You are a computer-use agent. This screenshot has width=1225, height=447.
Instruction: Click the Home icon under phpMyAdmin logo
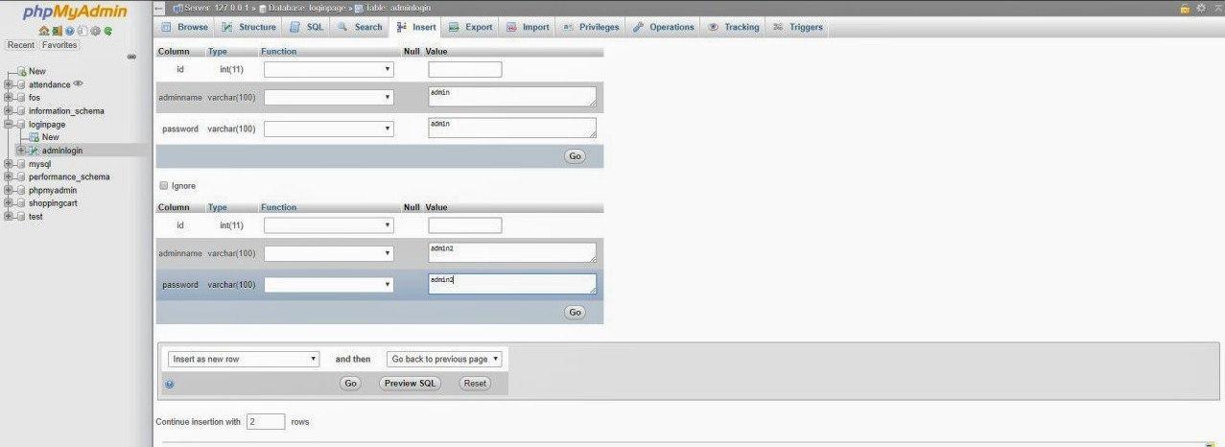[x=44, y=31]
